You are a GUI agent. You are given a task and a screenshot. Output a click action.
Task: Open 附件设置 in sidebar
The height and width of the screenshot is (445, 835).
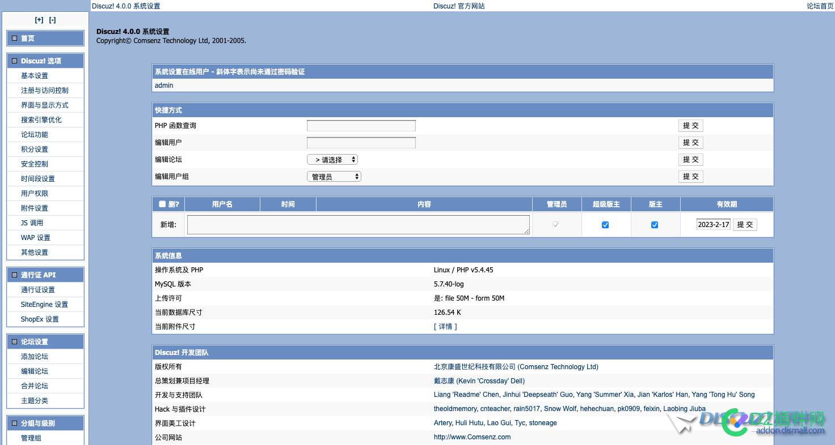tap(35, 208)
